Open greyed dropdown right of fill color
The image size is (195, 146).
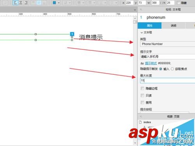[x=67, y=3]
